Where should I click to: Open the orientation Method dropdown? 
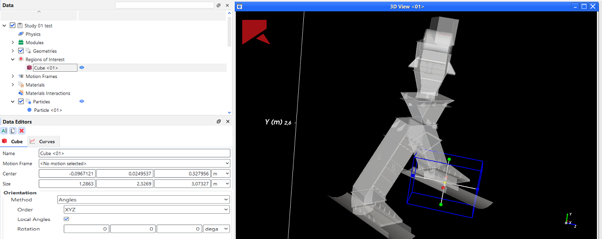143,200
